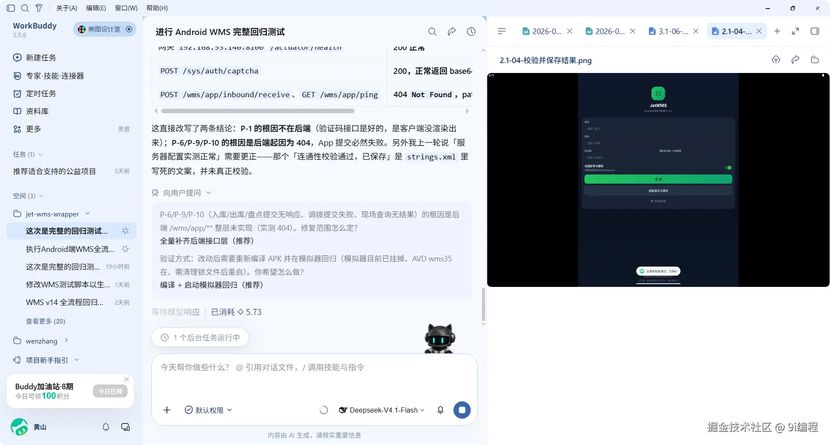Image resolution: width=830 pixels, height=445 pixels.
Task: Collapse the jet-wms-wrapper space chevron
Action: (x=88, y=213)
